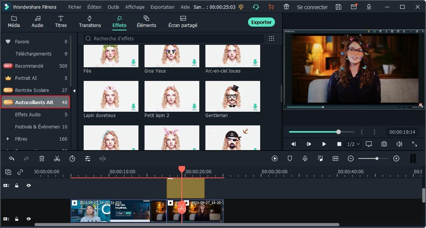The height and width of the screenshot is (228, 426).
Task: Click the microphone voiceover record icon
Action: [x=305, y=158]
